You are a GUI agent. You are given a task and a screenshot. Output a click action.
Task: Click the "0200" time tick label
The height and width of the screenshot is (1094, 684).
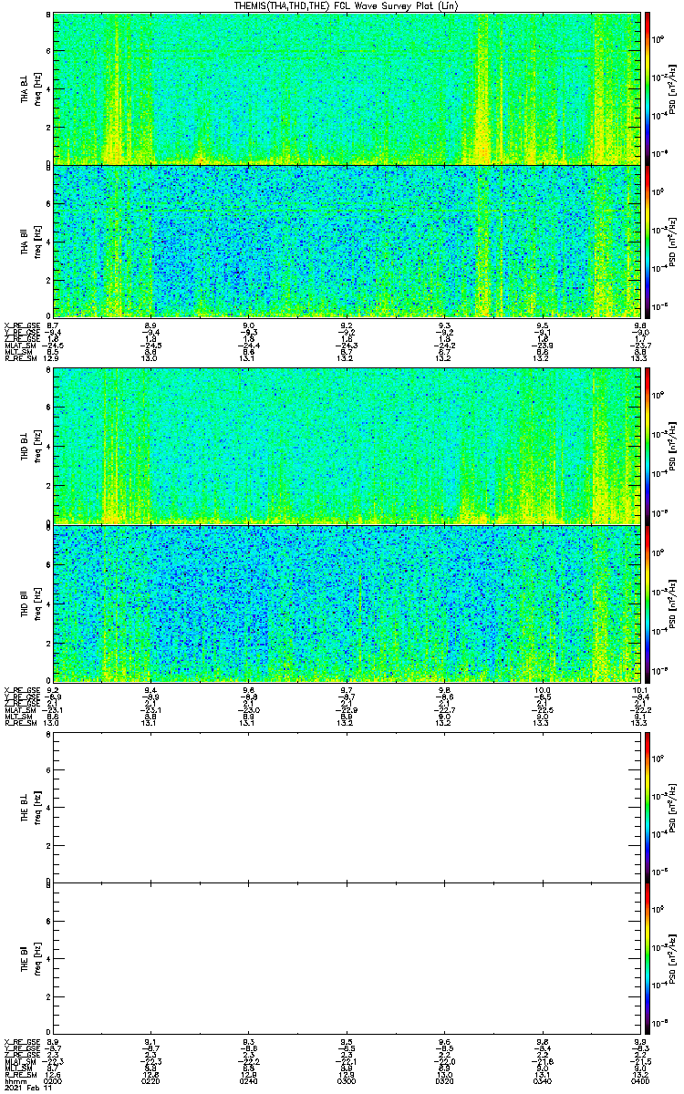tap(54, 1080)
